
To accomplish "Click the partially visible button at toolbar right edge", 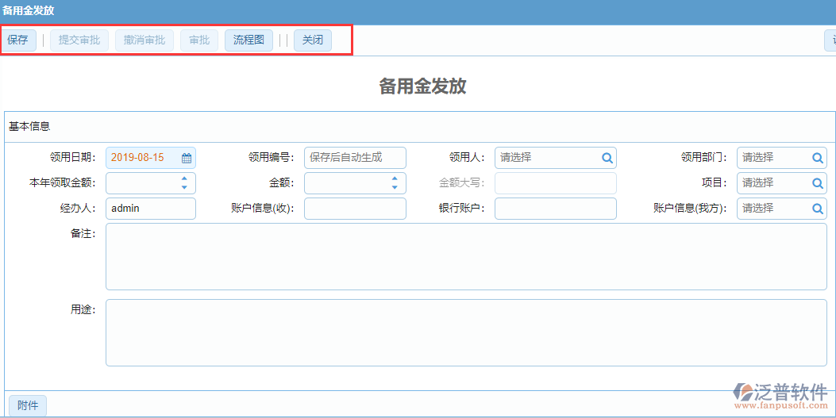I will pos(830,40).
